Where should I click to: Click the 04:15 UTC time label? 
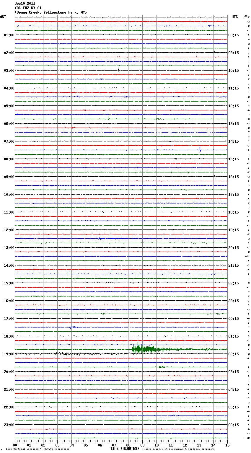pos(234,390)
